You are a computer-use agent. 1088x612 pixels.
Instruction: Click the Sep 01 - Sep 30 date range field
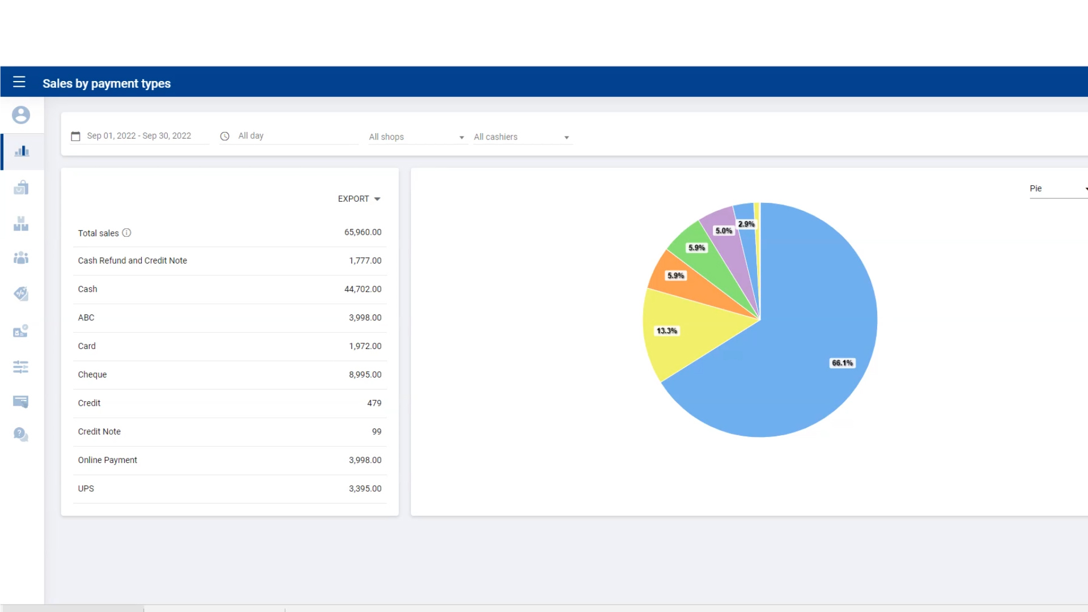pos(139,136)
